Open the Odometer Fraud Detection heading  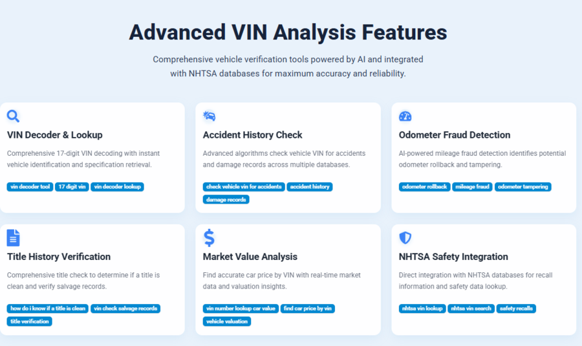tap(455, 135)
